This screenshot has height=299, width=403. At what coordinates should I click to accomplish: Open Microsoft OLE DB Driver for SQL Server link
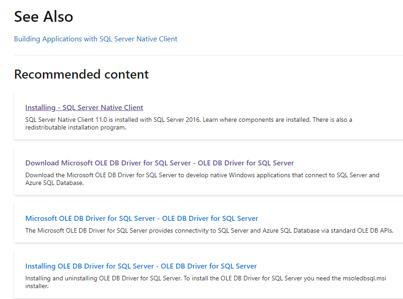(x=142, y=218)
